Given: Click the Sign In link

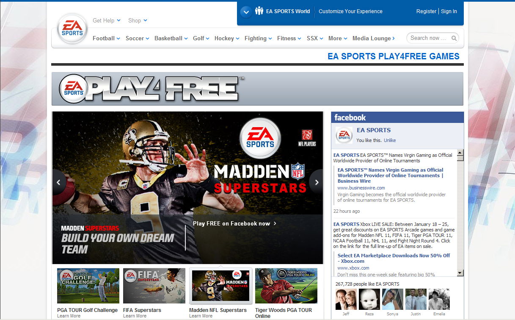Looking at the screenshot, I should pos(449,11).
